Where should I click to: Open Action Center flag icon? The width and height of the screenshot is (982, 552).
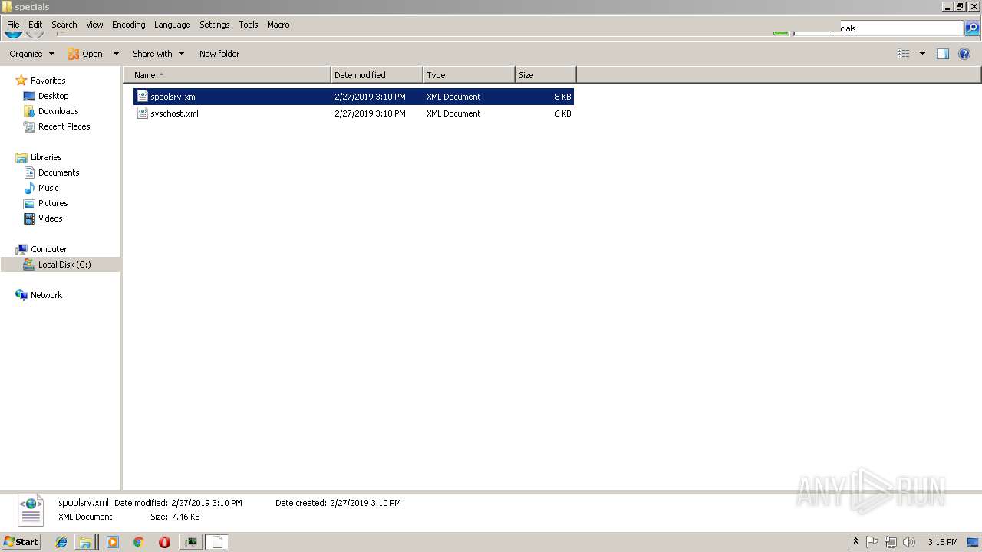tap(872, 542)
